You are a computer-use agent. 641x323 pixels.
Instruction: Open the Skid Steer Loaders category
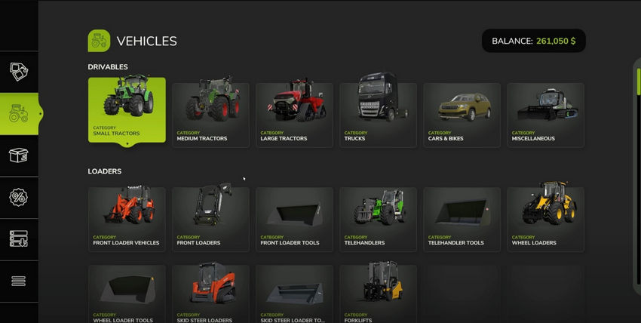[210, 294]
